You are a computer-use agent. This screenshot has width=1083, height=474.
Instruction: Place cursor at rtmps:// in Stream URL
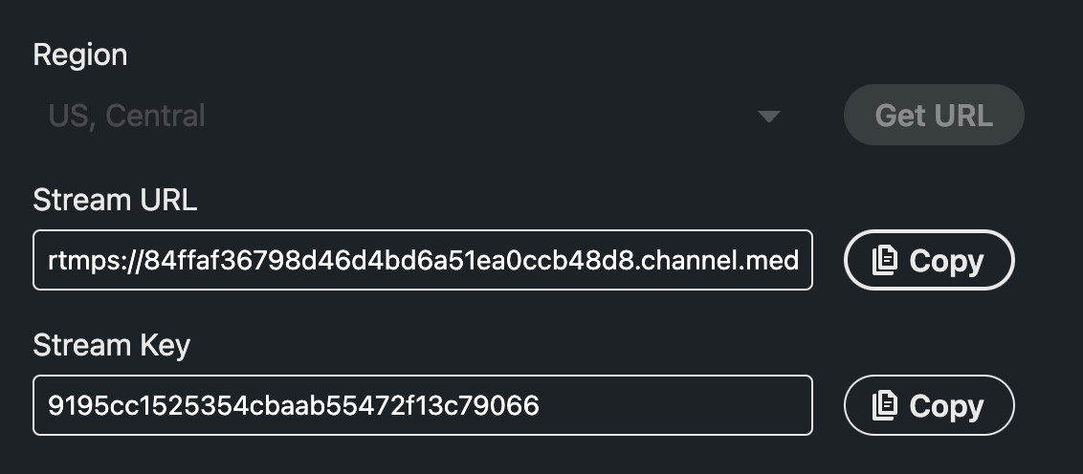[x=96, y=261]
